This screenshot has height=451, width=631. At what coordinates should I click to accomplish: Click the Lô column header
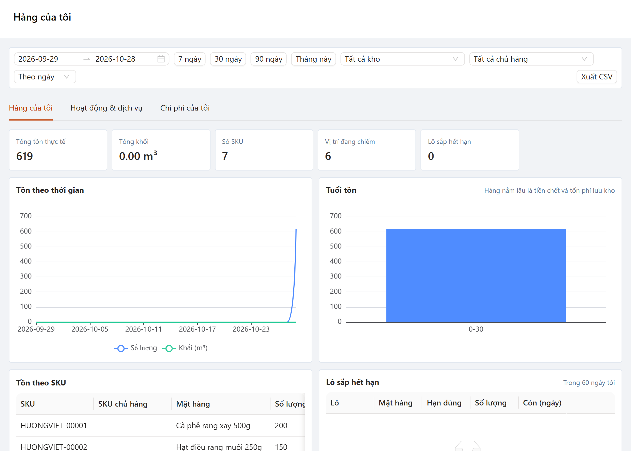[x=350, y=403]
